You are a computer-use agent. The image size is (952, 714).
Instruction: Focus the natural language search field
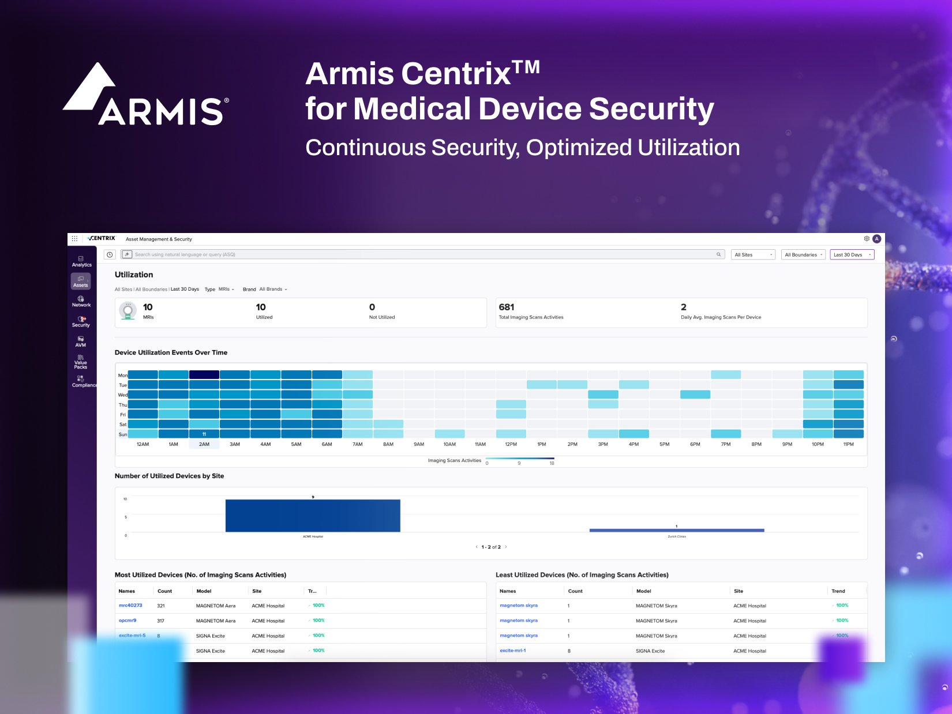click(422, 254)
